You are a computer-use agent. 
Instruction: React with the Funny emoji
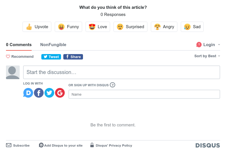68,27
